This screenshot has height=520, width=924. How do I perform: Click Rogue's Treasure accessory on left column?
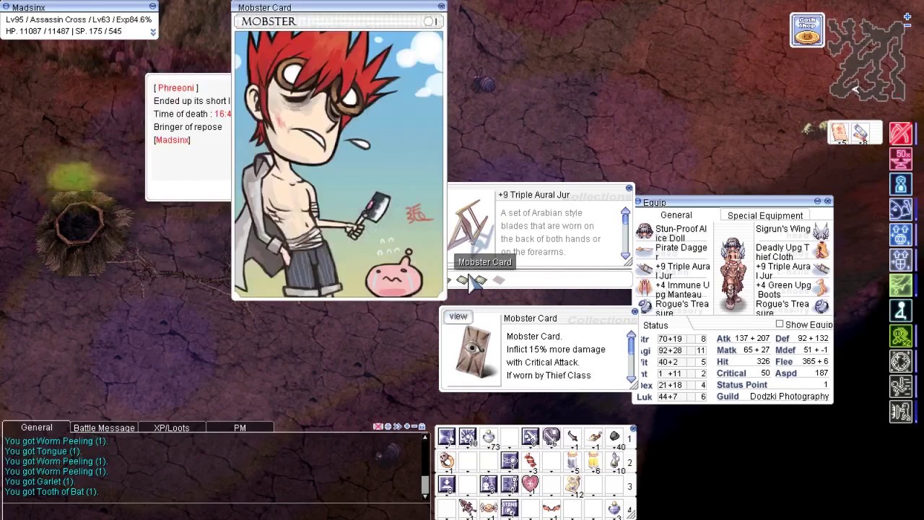644,306
